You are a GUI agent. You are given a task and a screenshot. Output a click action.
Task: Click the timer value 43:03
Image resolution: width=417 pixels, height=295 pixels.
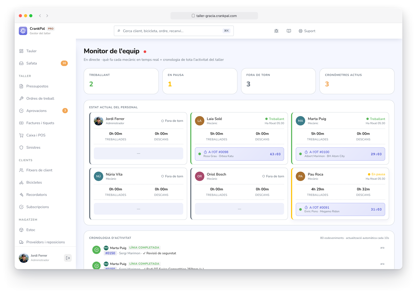(x=275, y=154)
